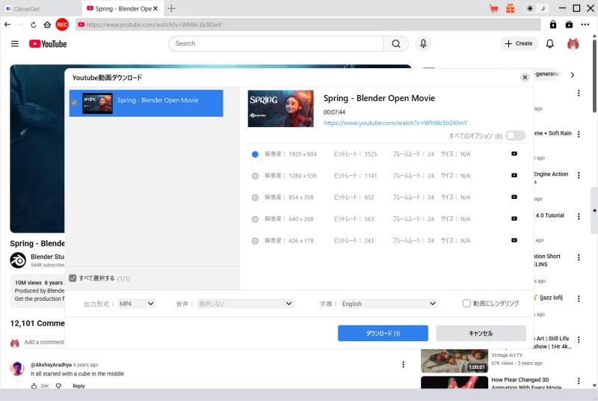Open the video URL link in dialog
The image size is (598, 401).
395,123
